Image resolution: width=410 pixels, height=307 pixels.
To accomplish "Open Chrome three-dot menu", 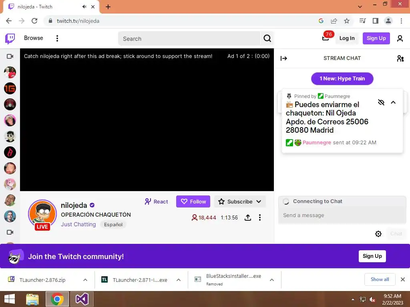I will [401, 21].
